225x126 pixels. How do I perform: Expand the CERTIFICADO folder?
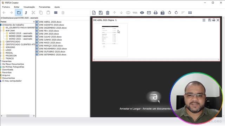[1, 42]
